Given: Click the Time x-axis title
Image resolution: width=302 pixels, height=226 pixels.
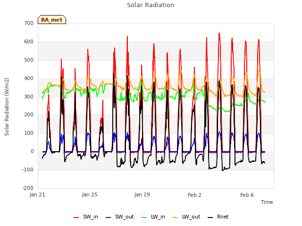Looking at the screenshot, I should pos(267,202).
